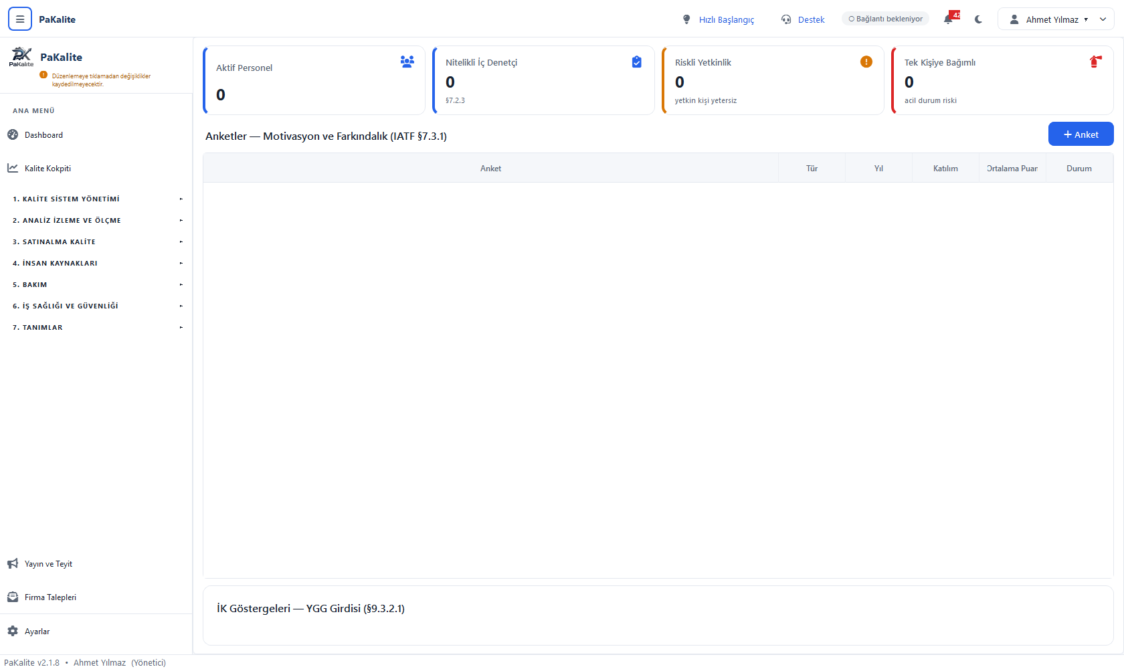Open Yayın ve Teyit menu item

[x=96, y=564]
